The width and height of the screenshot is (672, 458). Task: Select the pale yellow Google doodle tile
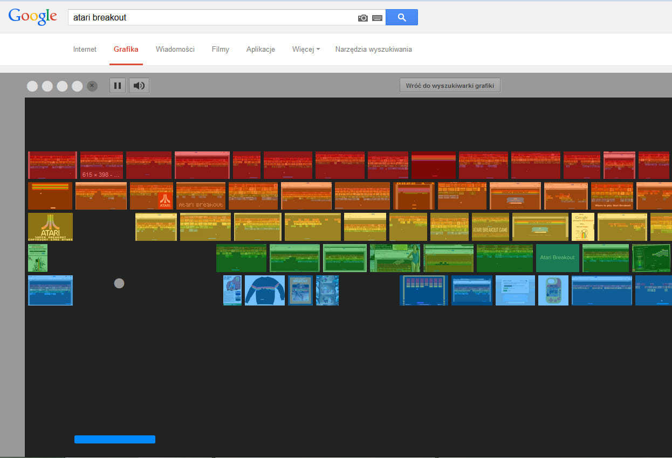pos(583,227)
